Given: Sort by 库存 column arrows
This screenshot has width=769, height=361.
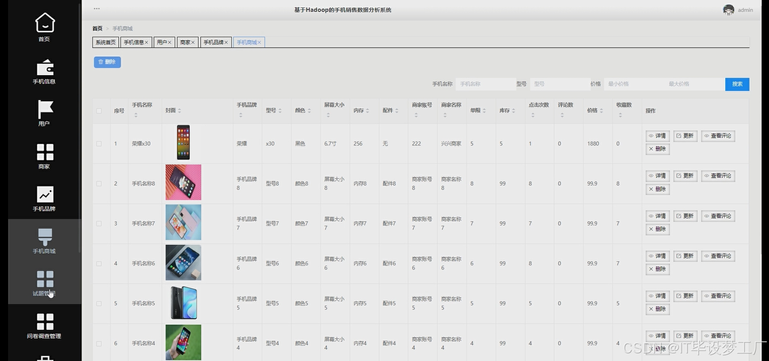Looking at the screenshot, I should pos(513,111).
